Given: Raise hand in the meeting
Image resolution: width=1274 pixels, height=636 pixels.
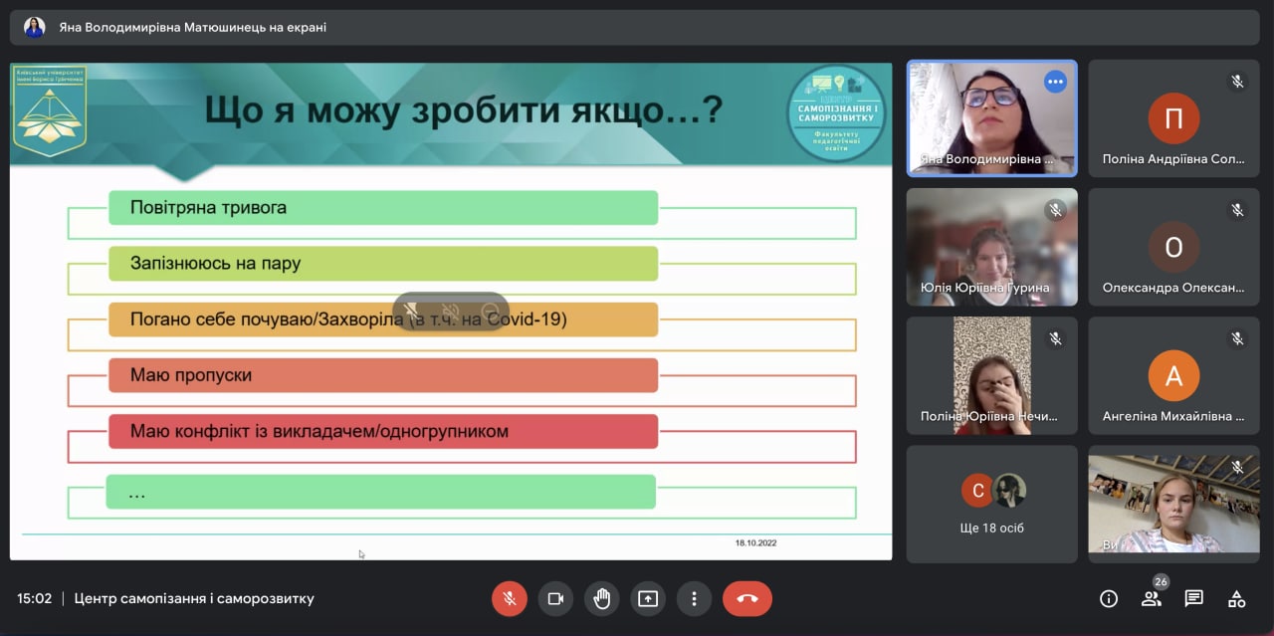Looking at the screenshot, I should [x=601, y=598].
